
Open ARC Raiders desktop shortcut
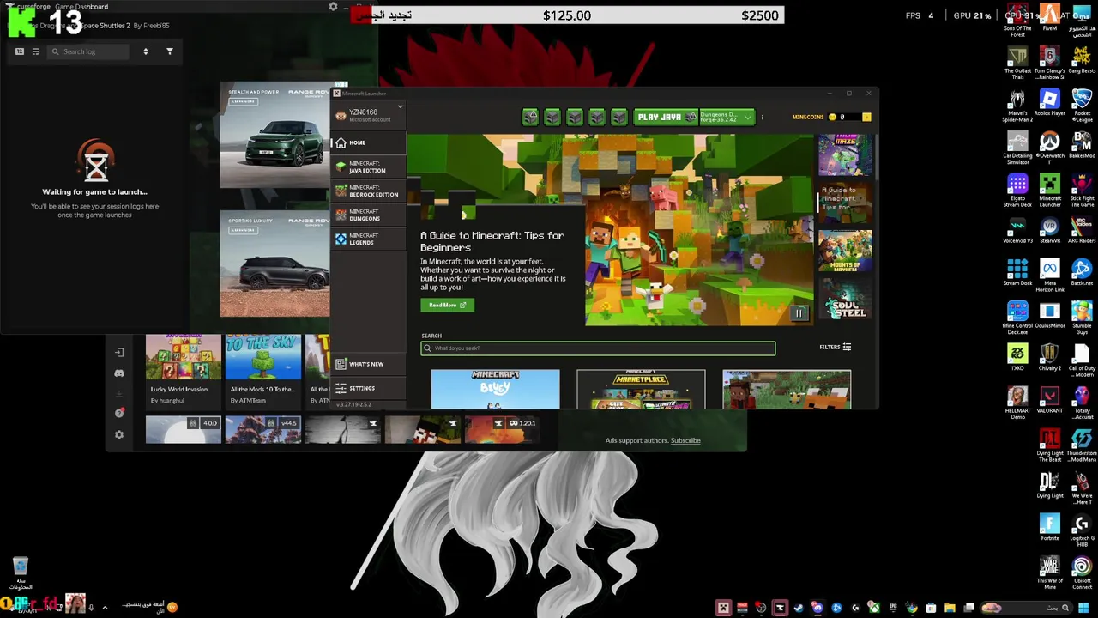tap(1082, 231)
